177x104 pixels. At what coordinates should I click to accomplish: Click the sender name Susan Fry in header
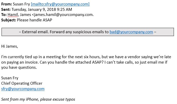pos(21,4)
